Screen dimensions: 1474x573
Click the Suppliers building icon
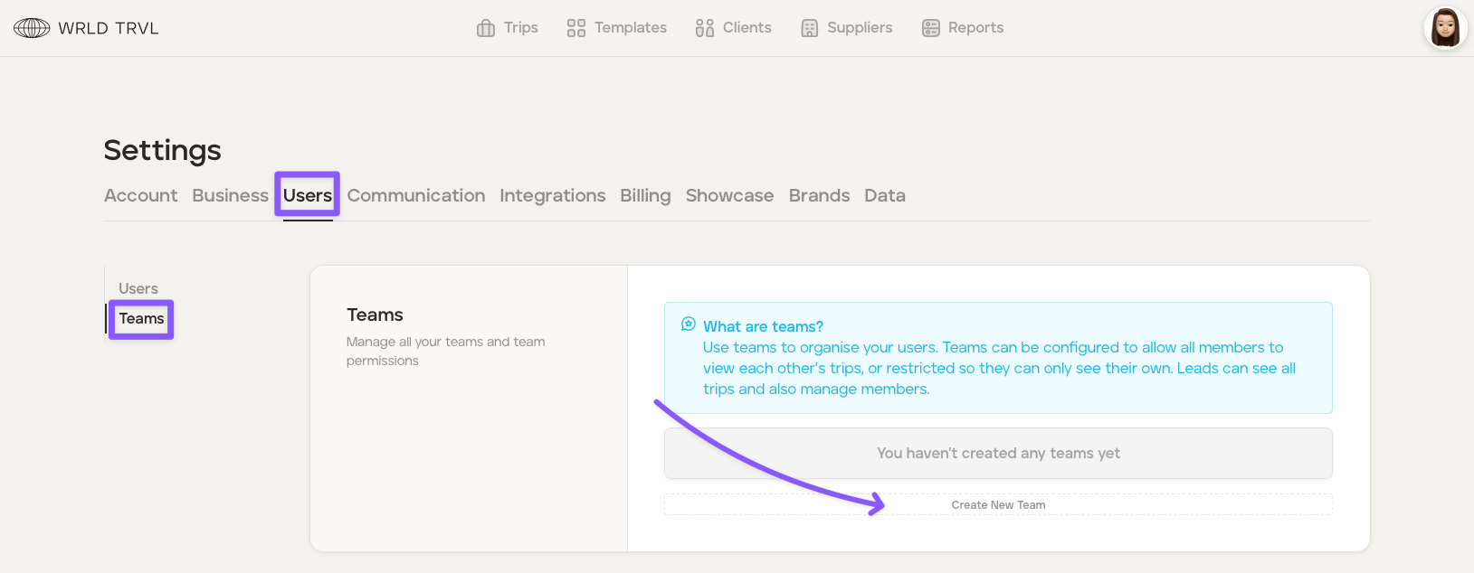point(810,28)
